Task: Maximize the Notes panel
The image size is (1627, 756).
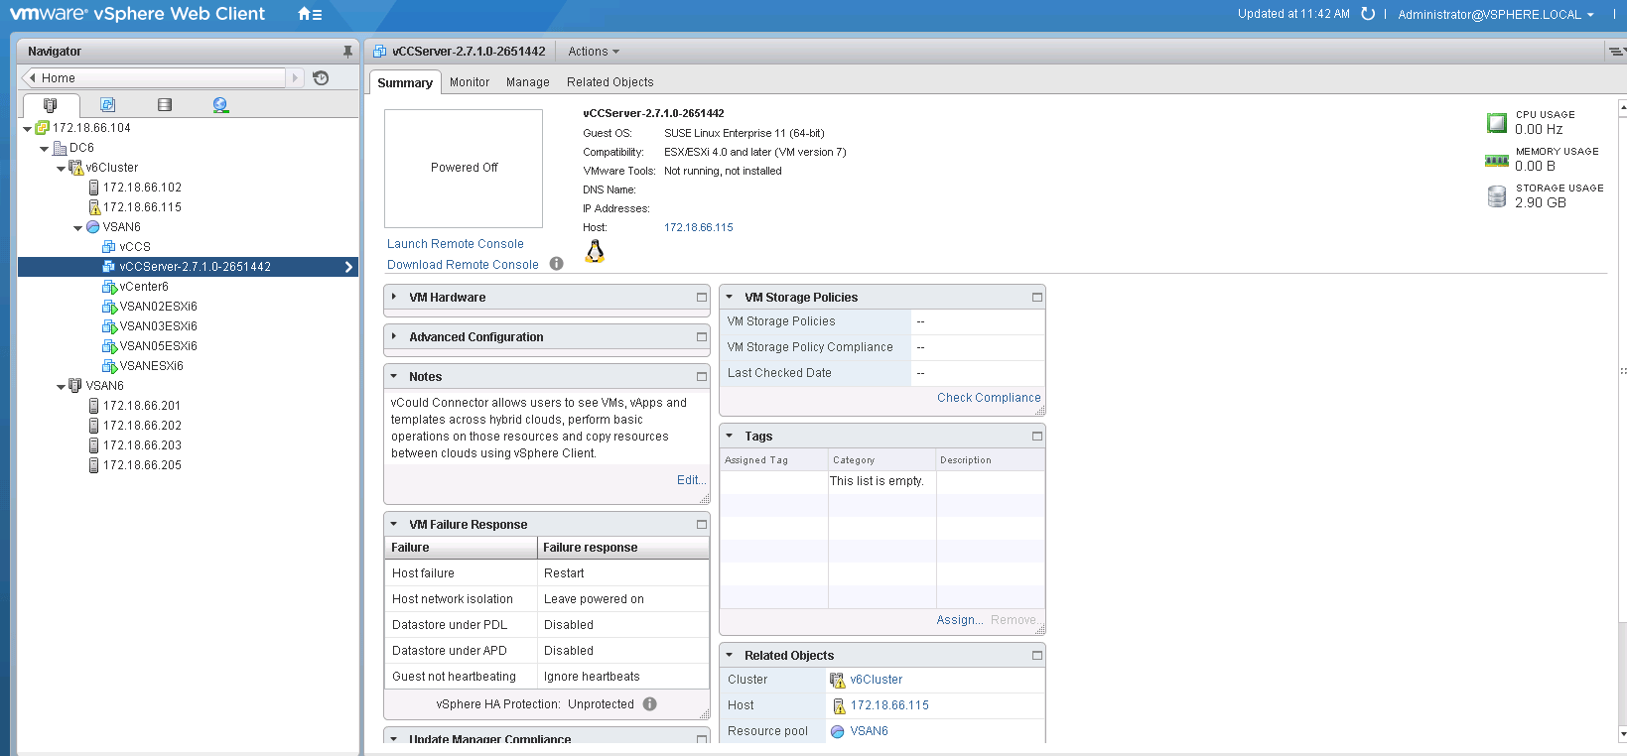Action: click(702, 377)
